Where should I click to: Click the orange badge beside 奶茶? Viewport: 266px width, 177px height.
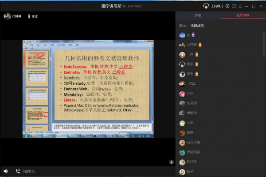click(x=196, y=64)
